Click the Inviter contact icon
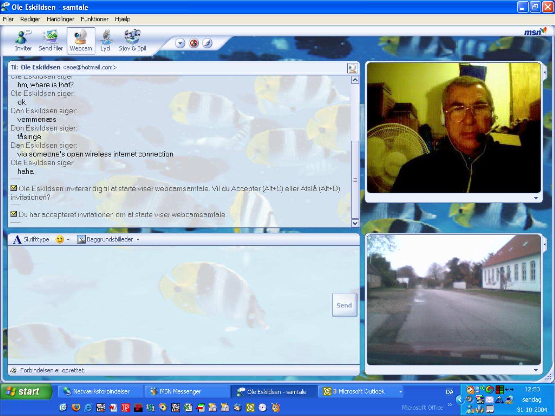The image size is (555, 416). pos(23,40)
